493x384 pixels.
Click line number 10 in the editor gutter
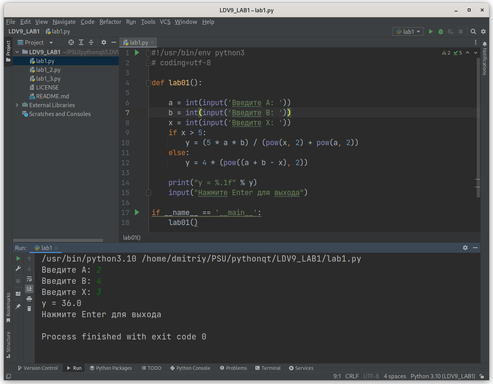pos(125,142)
